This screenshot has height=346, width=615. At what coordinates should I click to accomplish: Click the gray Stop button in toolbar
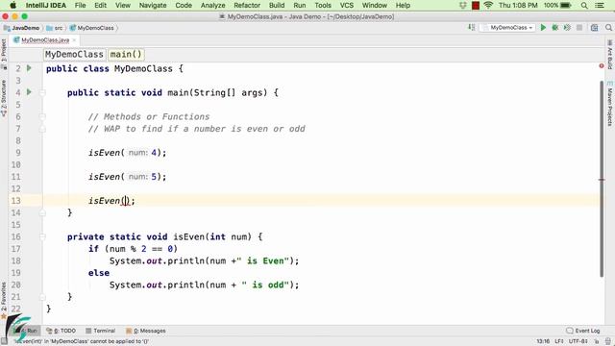click(x=579, y=28)
